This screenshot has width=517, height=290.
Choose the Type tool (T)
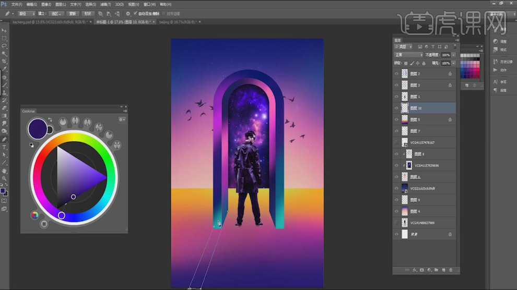click(x=4, y=147)
